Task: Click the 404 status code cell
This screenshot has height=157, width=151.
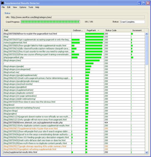Action: pyautogui.click(x=117, y=122)
